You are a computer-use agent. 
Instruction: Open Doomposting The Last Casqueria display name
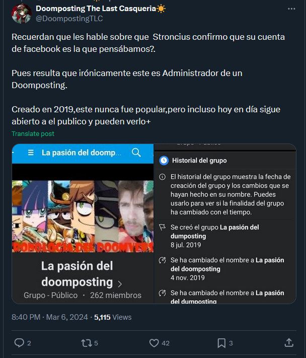click(96, 9)
